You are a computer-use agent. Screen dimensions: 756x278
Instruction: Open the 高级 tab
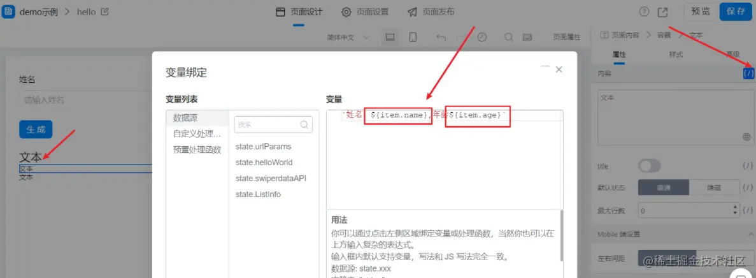coord(733,55)
